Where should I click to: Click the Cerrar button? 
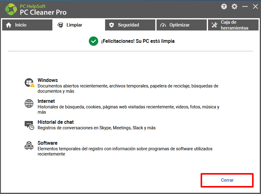(227, 180)
